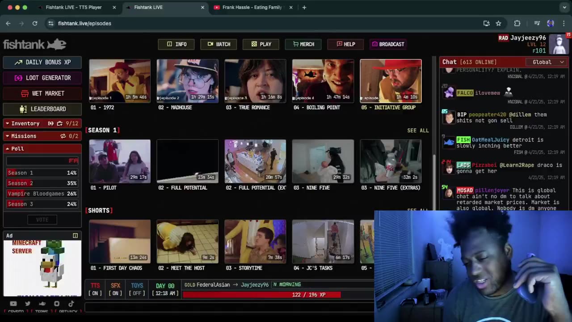Open the Wet Market
Image resolution: width=572 pixels, height=322 pixels.
pos(42,93)
